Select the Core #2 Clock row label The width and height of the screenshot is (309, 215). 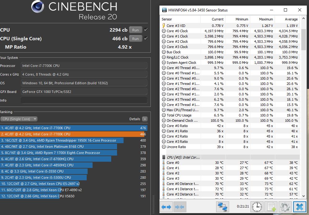pyautogui.click(x=177, y=42)
